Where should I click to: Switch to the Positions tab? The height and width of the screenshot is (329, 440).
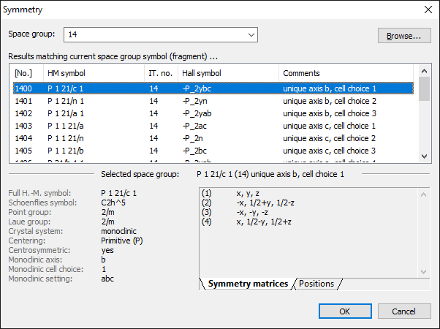[x=316, y=284]
